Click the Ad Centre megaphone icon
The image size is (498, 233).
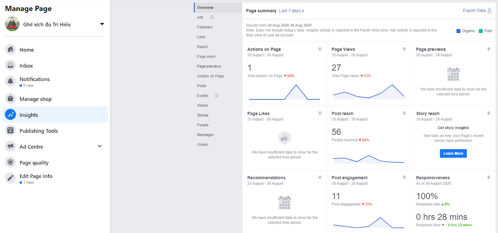coord(10,146)
